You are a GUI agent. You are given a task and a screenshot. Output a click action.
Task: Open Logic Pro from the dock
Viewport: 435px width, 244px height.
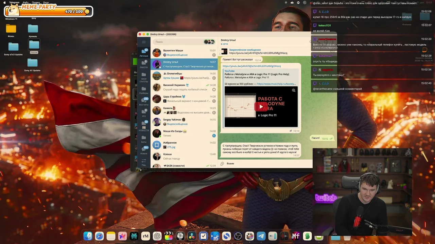180,236
